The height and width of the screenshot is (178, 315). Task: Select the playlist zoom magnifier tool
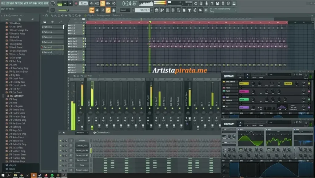[x=76, y=15]
